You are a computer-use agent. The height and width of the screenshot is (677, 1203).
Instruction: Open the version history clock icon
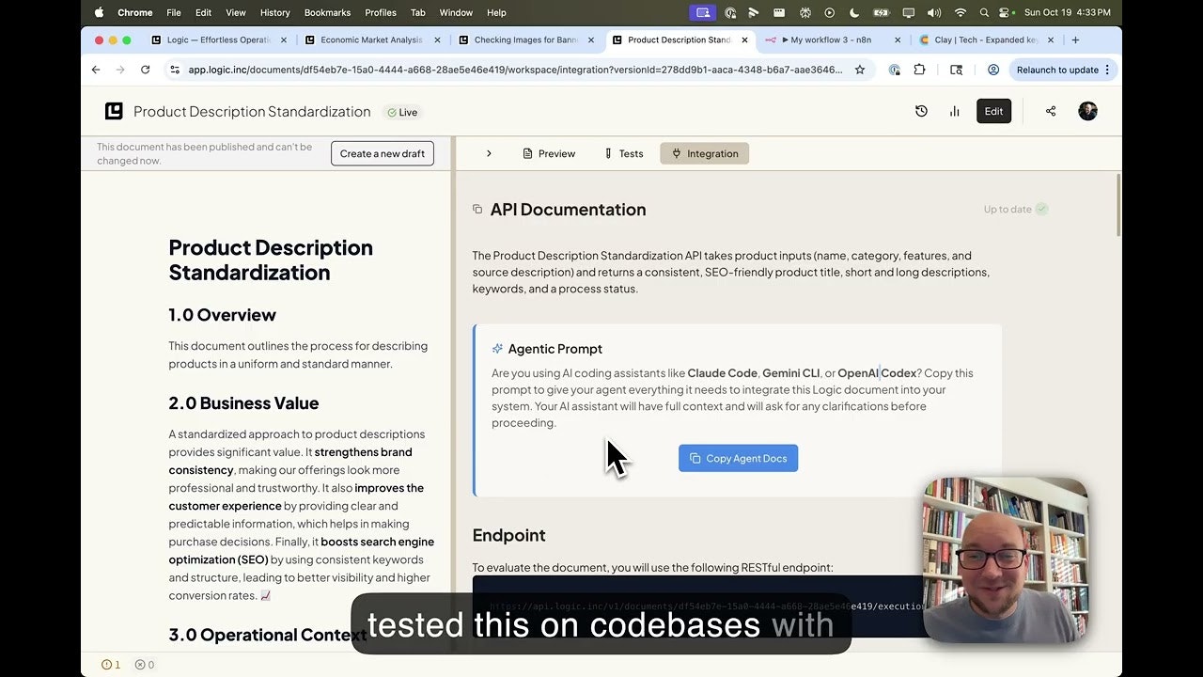(x=921, y=111)
